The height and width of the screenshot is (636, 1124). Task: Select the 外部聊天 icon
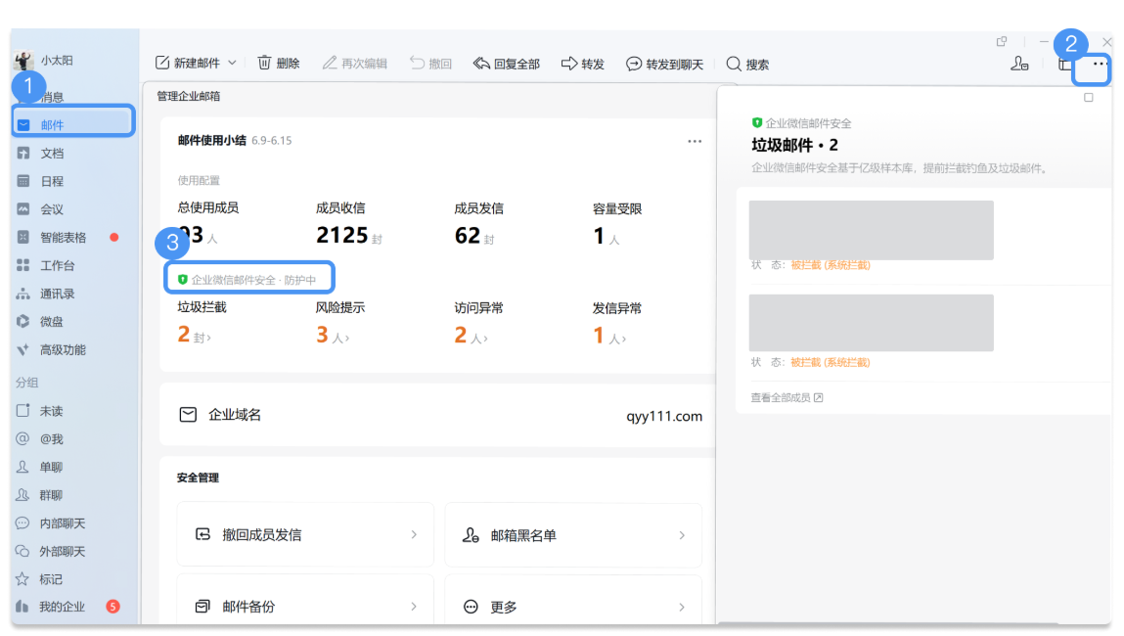[22, 552]
